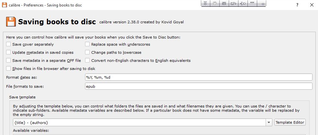Click the small square icon in floating toolbar
This screenshot has height=135, width=318.
(x=263, y=4)
